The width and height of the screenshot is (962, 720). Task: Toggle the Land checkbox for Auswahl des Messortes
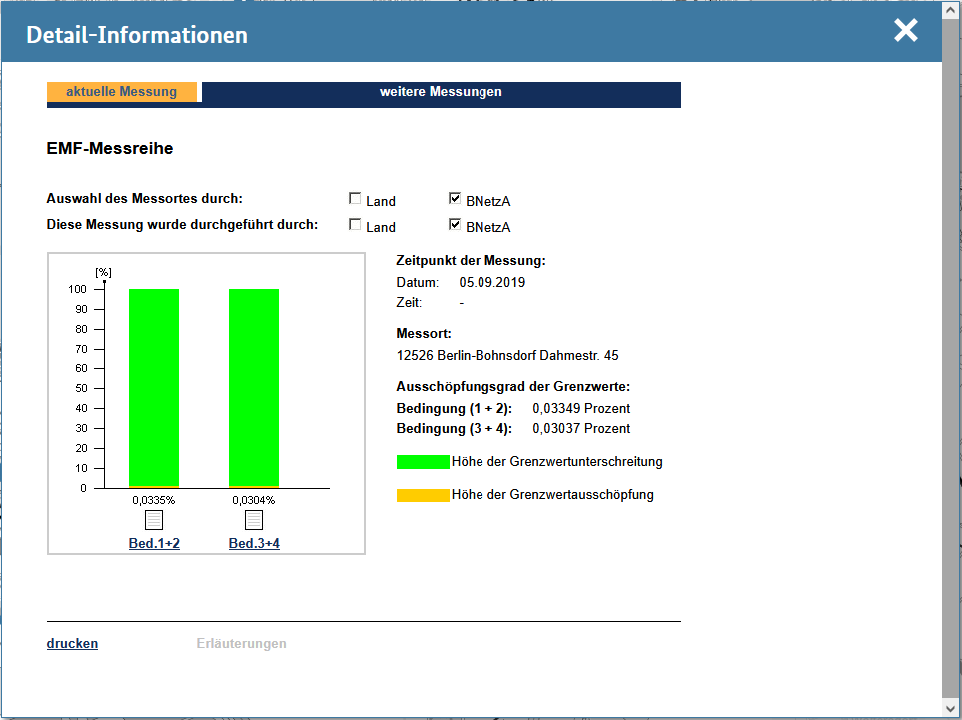[x=355, y=198]
